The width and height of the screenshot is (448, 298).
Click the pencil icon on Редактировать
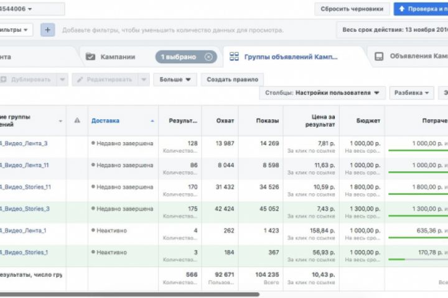80,79
